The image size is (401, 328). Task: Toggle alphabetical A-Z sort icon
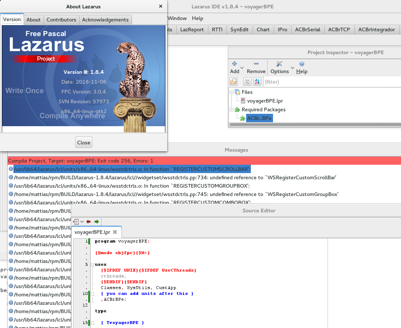257,81
